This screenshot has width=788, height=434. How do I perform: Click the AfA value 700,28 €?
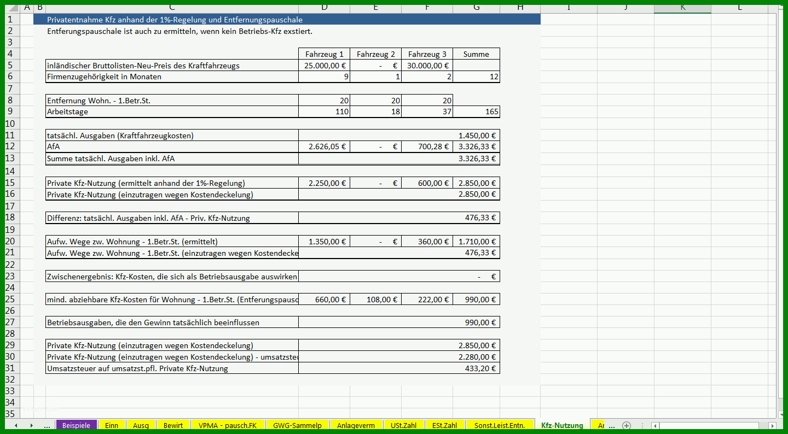(427, 146)
